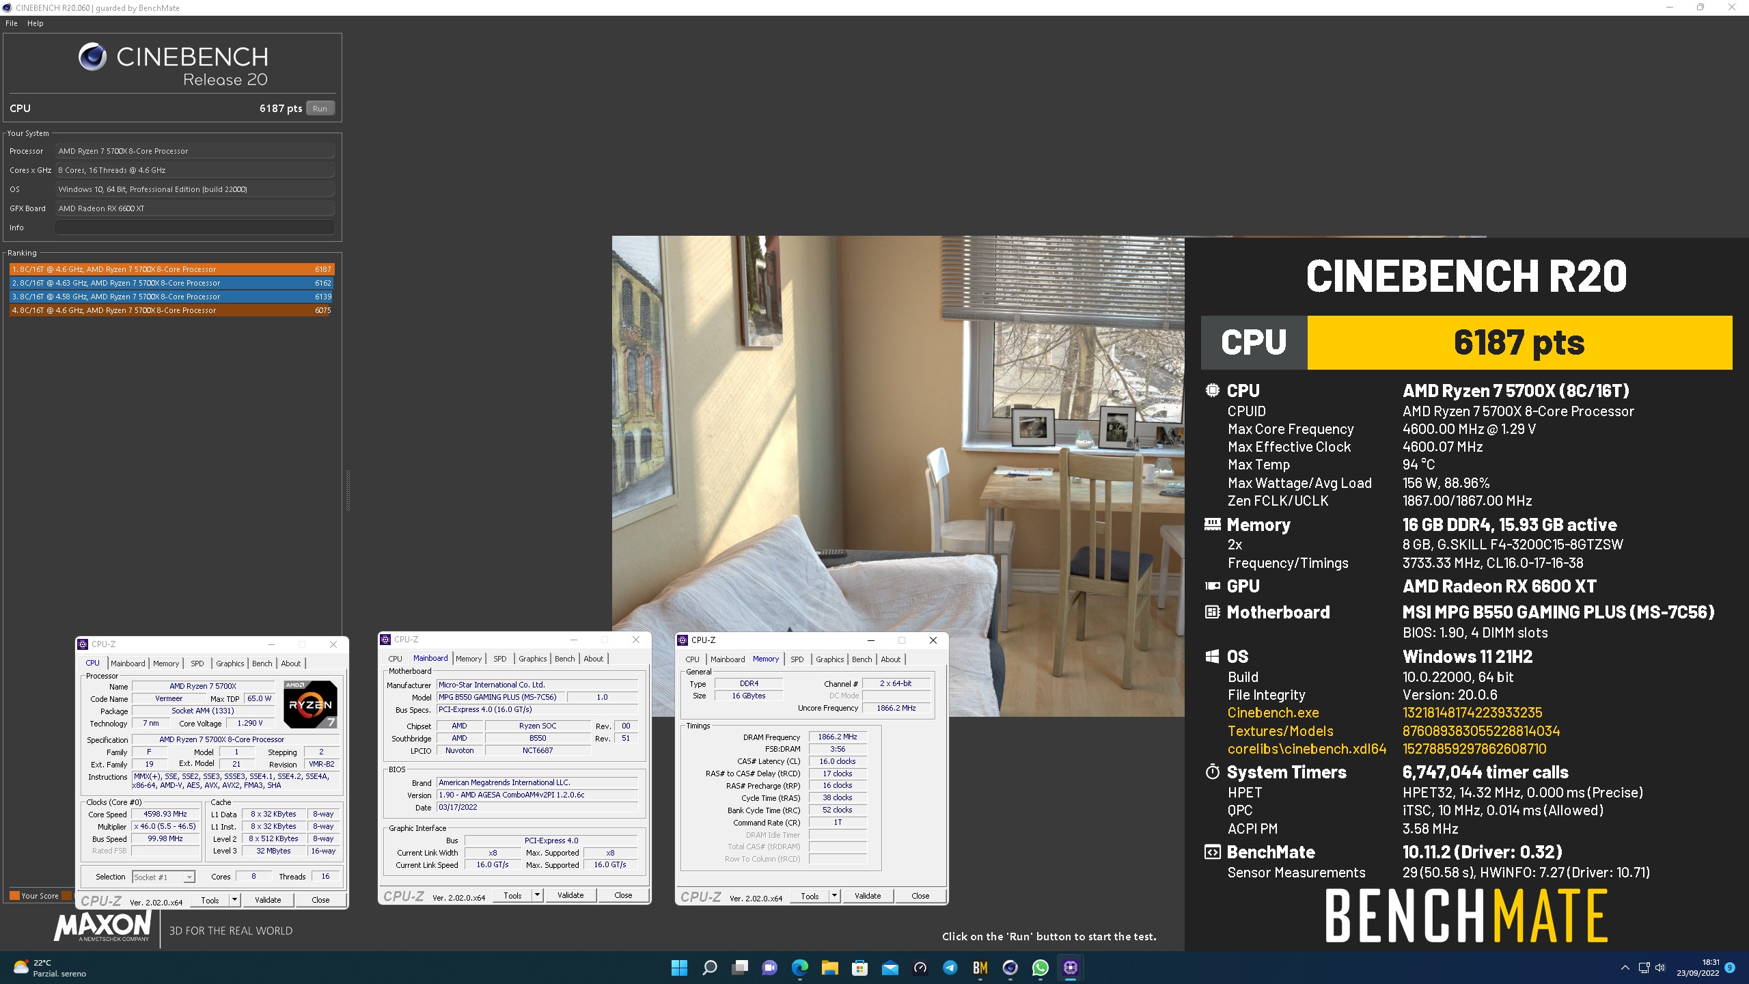Launch the Teams Chat taskbar icon
Image resolution: width=1749 pixels, height=984 pixels.
coord(770,968)
